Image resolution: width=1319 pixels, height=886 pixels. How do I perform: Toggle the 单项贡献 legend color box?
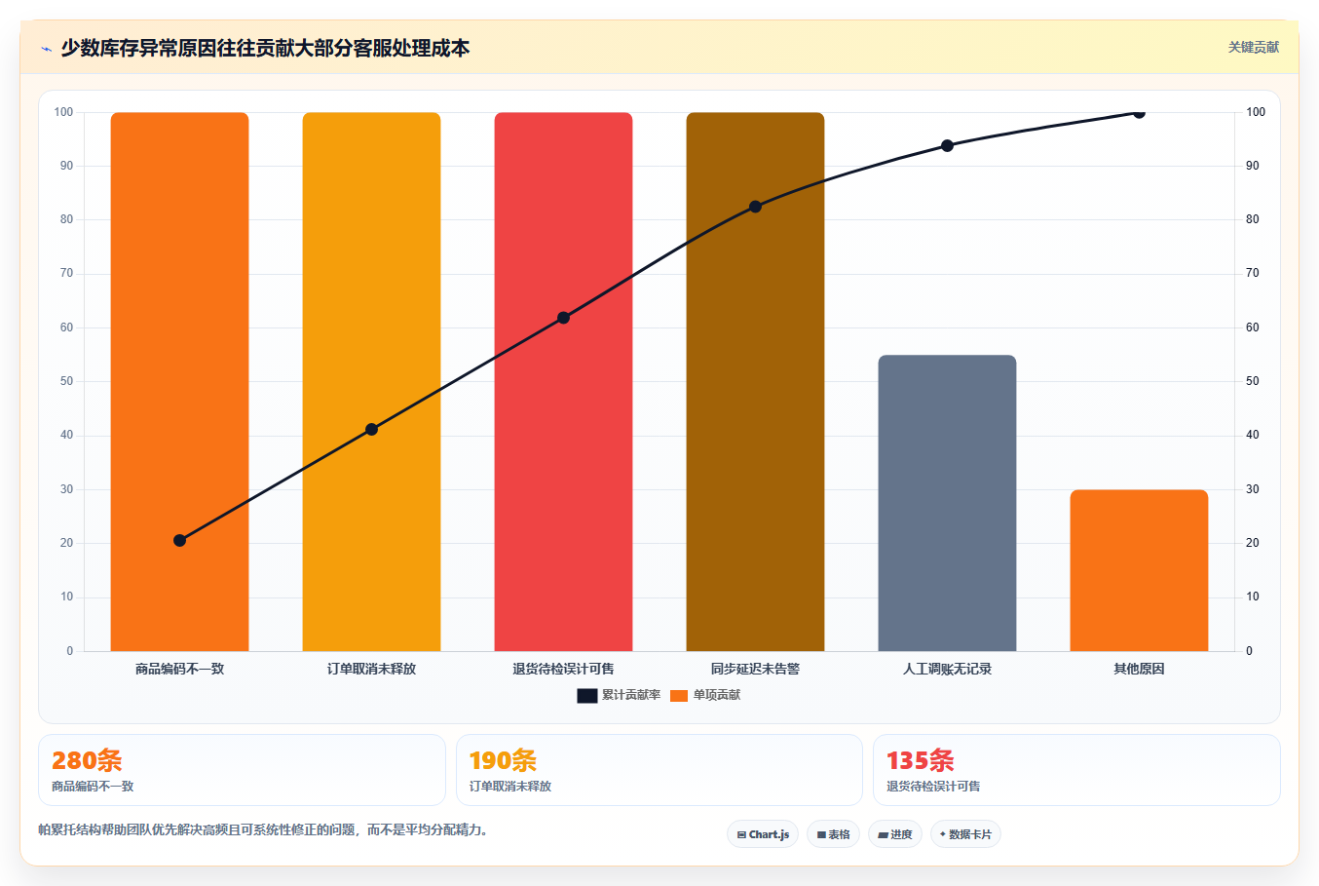coord(679,696)
